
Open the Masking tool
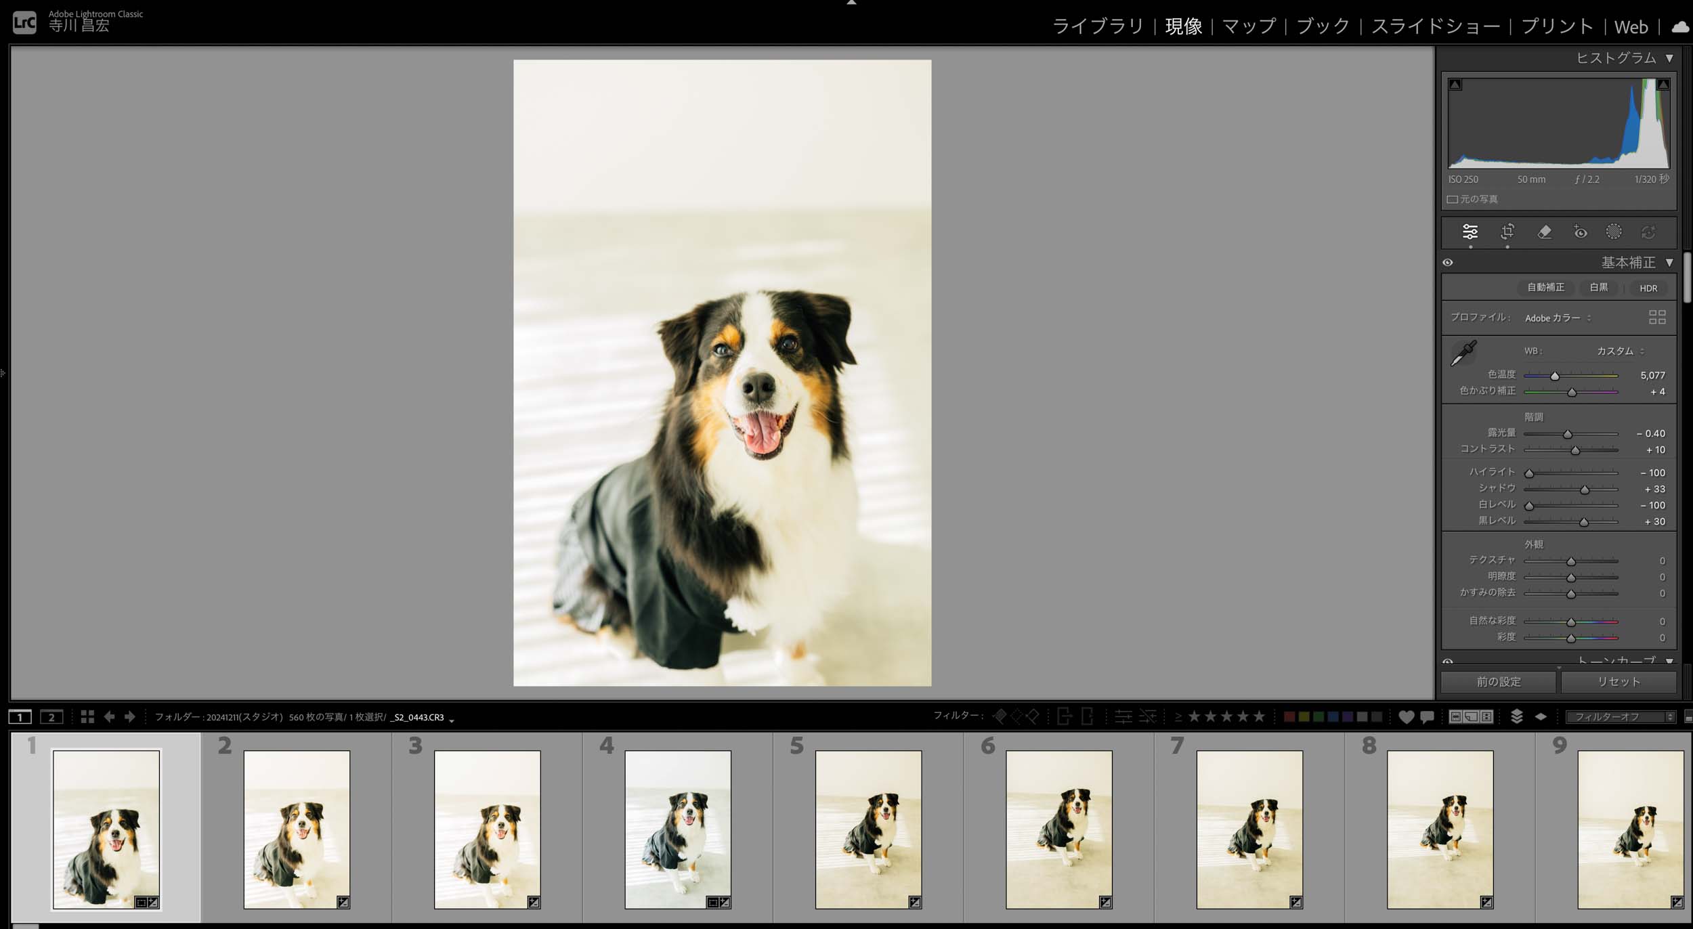pos(1614,232)
